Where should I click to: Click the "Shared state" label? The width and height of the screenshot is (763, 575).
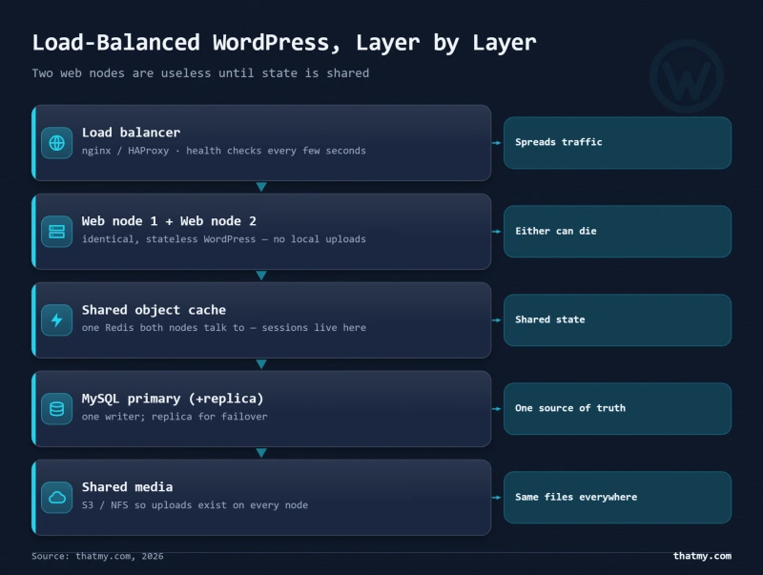[550, 319]
